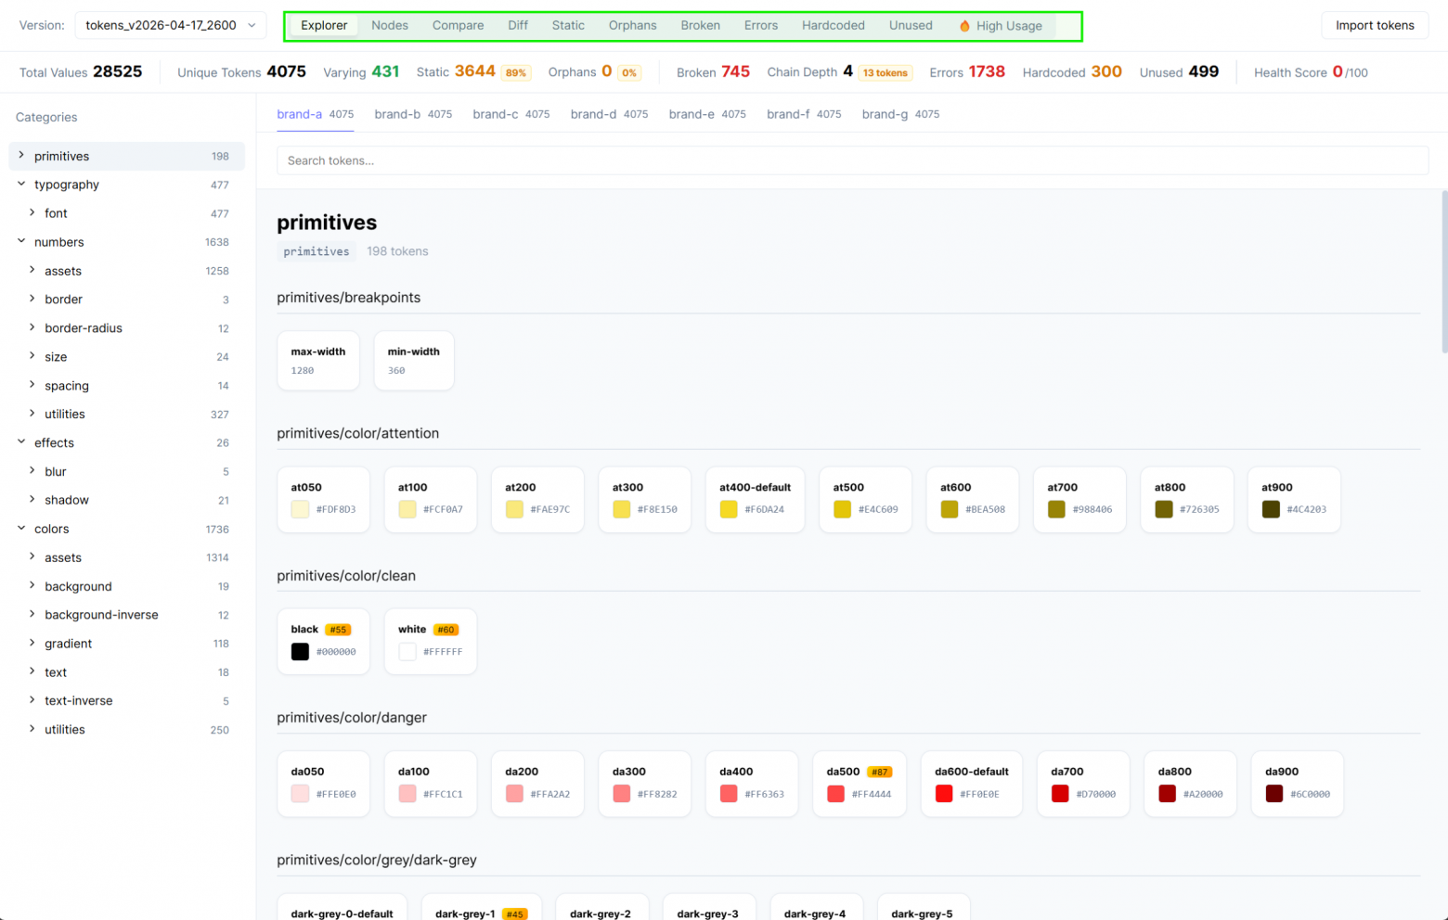
Task: Collapse the typography category
Action: (x=21, y=185)
